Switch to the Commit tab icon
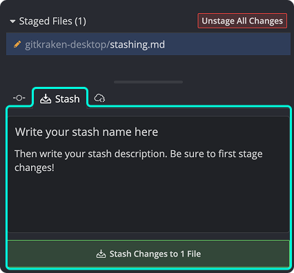Screen dimensions: 294x273 19,98
